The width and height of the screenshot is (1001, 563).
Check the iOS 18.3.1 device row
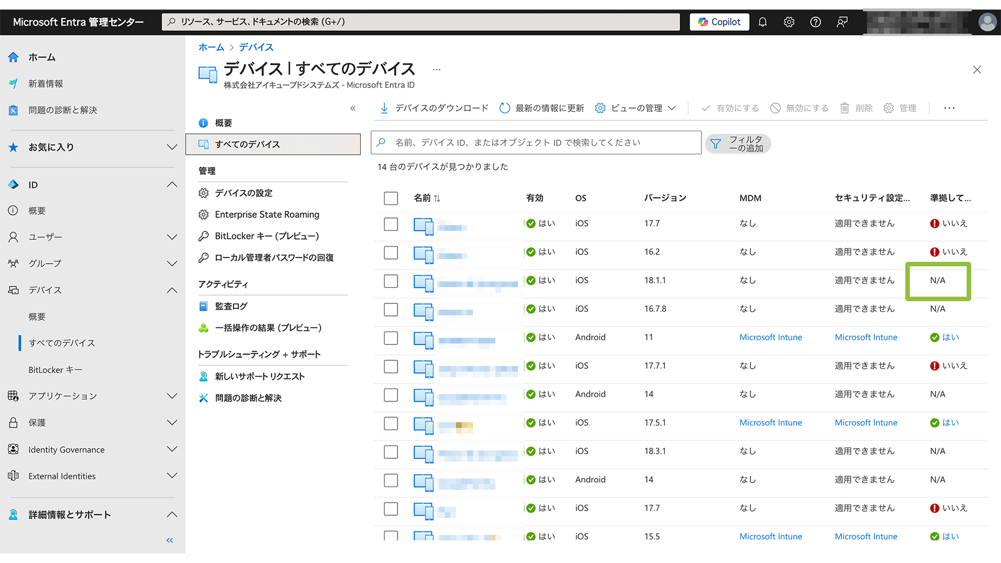click(391, 452)
